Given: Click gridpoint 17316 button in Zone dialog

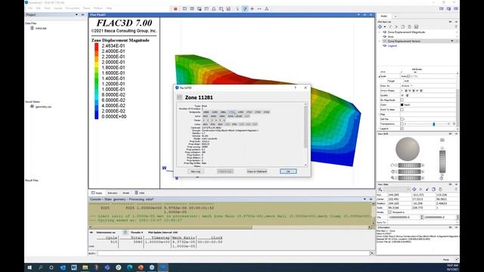Looking at the screenshot, I should 232,112.
